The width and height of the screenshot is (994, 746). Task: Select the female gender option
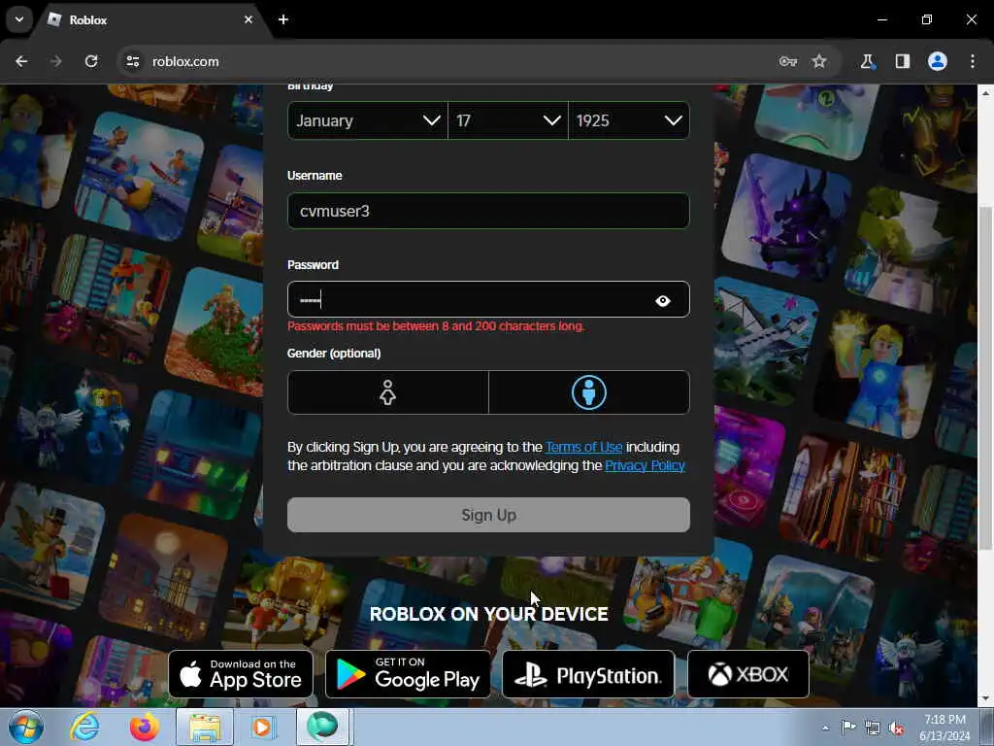point(387,392)
